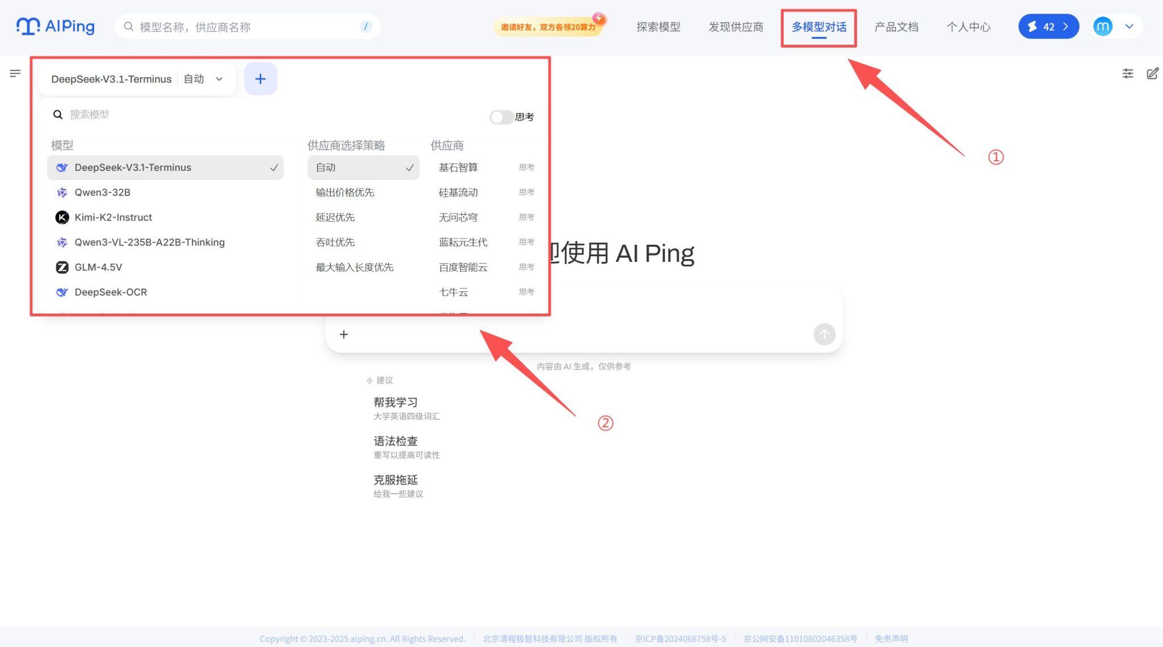The width and height of the screenshot is (1163, 647).
Task: Toggle the 思考 thinking switch
Action: tap(501, 117)
